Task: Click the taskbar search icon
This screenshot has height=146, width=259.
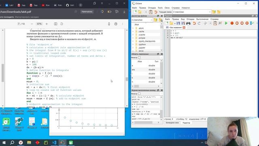Action: point(12,142)
